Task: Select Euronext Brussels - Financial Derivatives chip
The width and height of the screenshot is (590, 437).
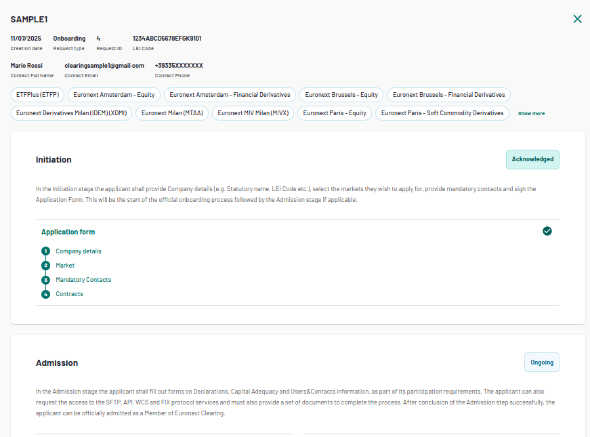Action: (449, 95)
